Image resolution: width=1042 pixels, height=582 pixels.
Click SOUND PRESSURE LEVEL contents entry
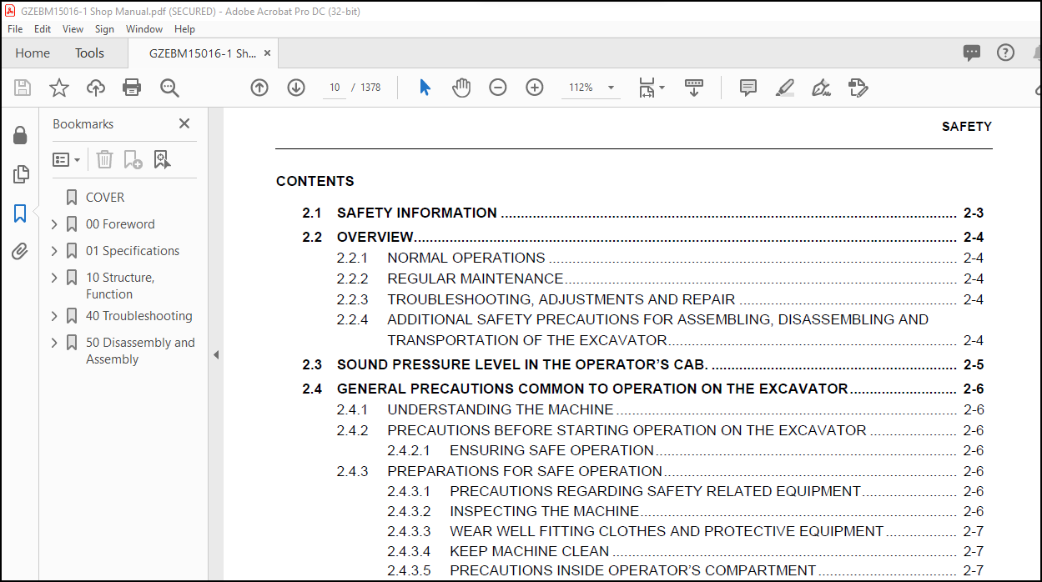tap(522, 364)
